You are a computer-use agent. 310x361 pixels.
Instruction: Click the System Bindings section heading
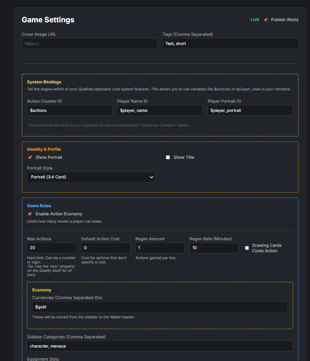coord(44,82)
